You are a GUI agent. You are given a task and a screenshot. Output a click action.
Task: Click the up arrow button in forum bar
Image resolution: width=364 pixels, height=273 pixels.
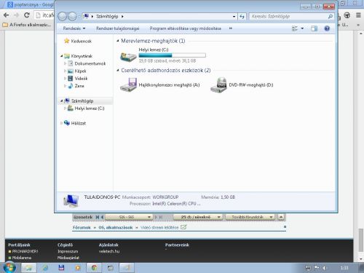click(x=281, y=217)
